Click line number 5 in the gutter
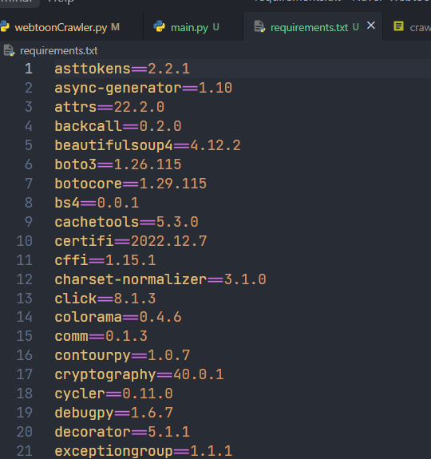 [29, 145]
